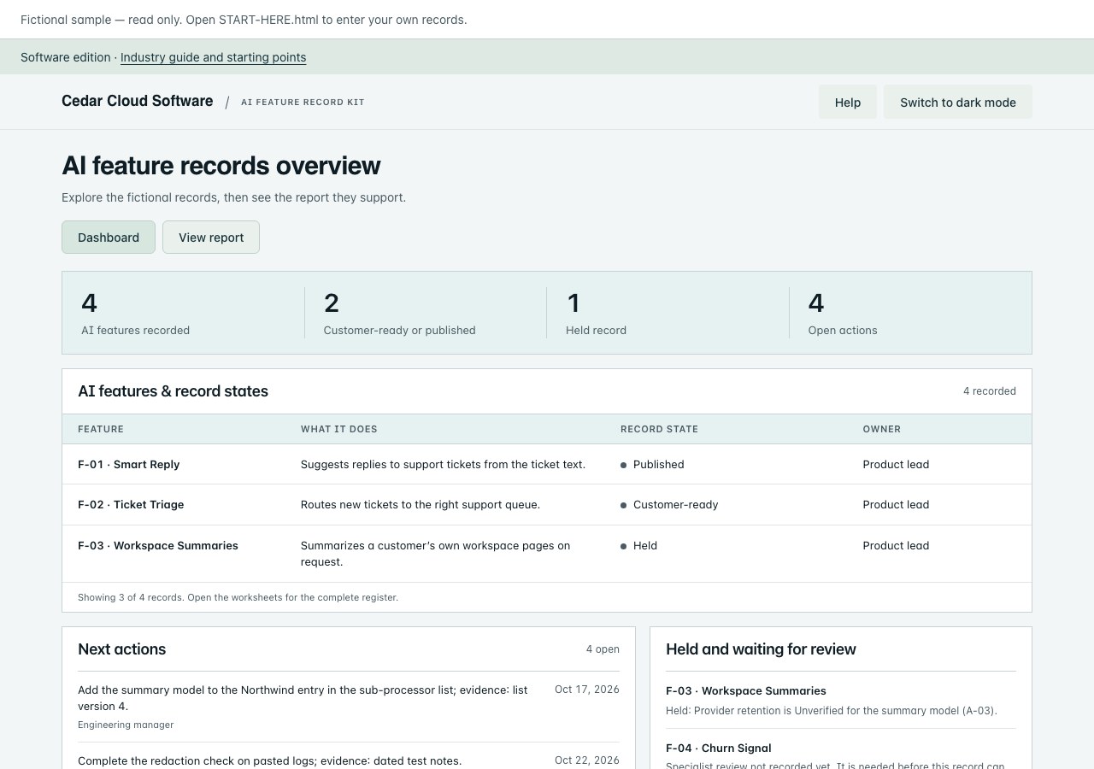Click the OWNER column header
This screenshot has width=1094, height=769.
coord(882,429)
